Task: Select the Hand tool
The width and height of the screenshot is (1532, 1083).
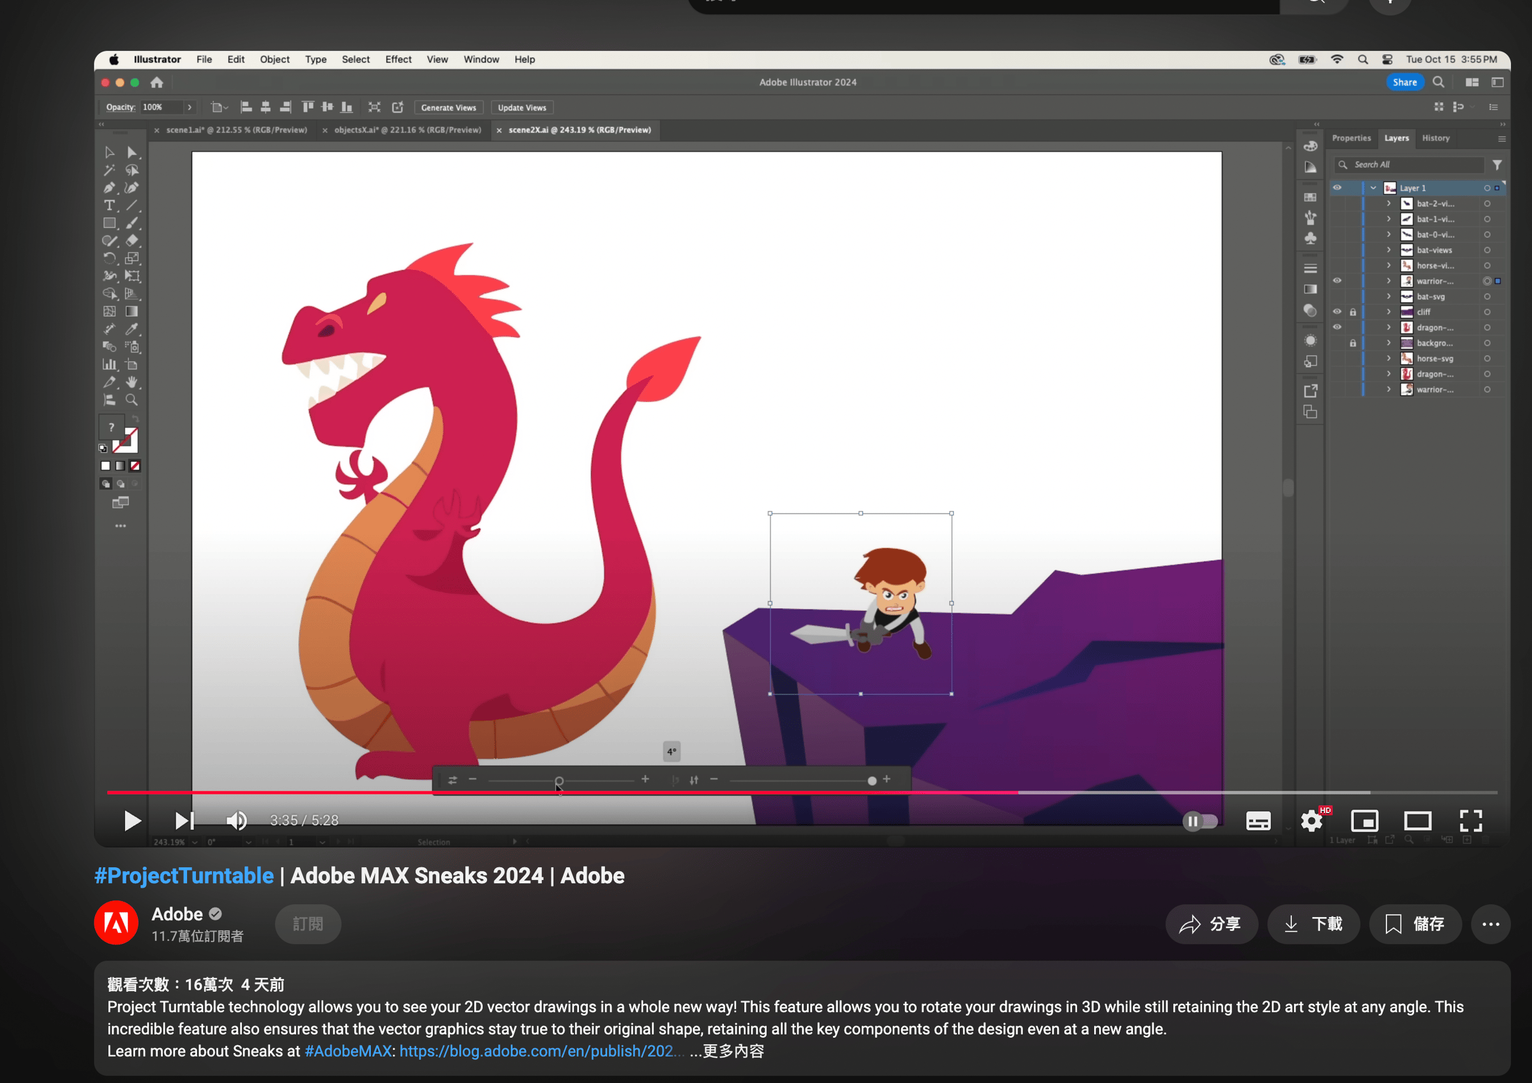Action: click(x=132, y=382)
